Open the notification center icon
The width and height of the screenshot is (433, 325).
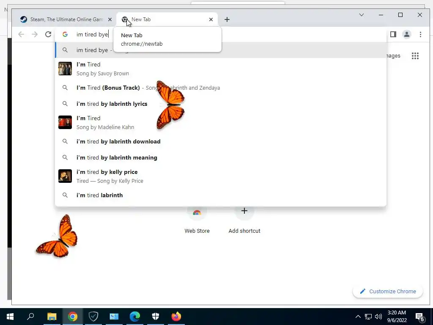point(420,317)
